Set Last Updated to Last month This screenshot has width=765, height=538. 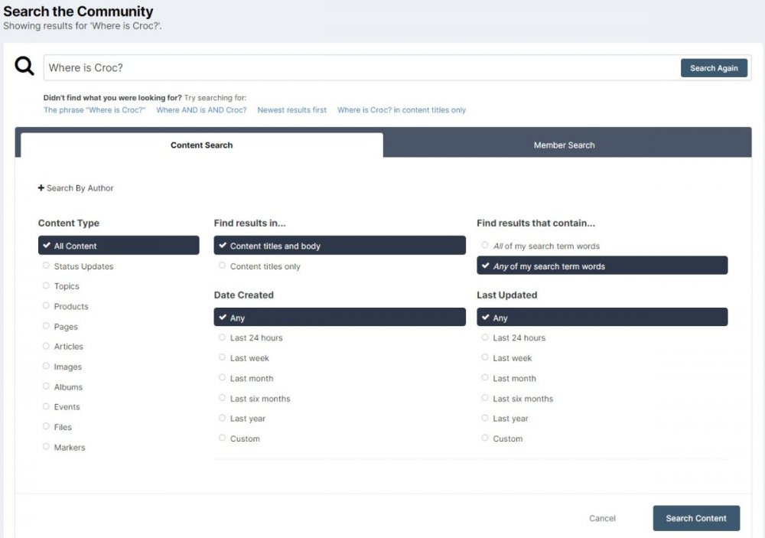[x=513, y=378]
